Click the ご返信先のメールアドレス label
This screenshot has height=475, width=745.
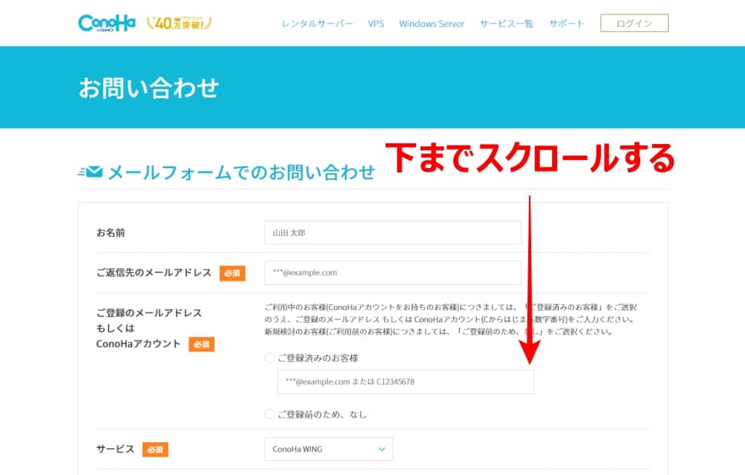[x=154, y=273]
